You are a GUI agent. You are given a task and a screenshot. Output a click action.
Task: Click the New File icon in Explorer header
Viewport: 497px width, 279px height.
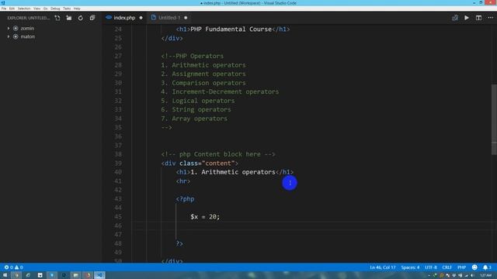click(x=57, y=18)
